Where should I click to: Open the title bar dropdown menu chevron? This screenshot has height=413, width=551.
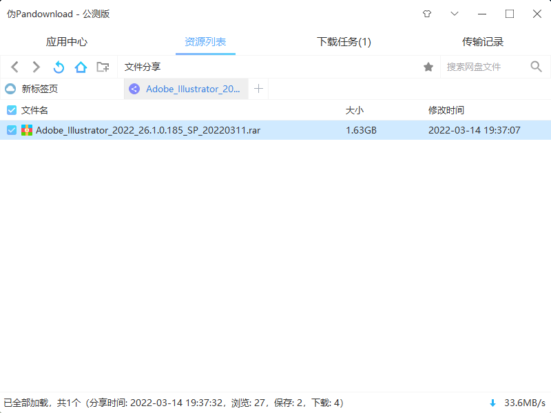pos(455,14)
